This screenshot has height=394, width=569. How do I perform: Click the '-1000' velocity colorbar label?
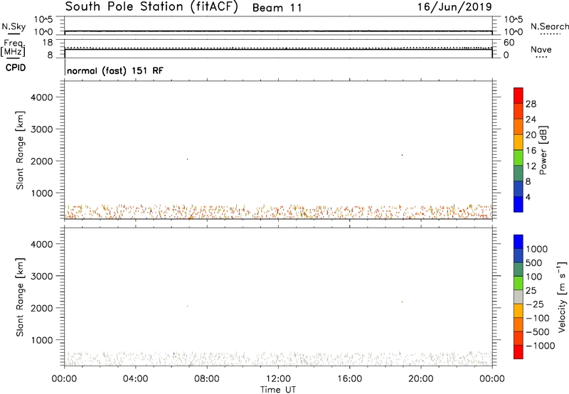(541, 346)
